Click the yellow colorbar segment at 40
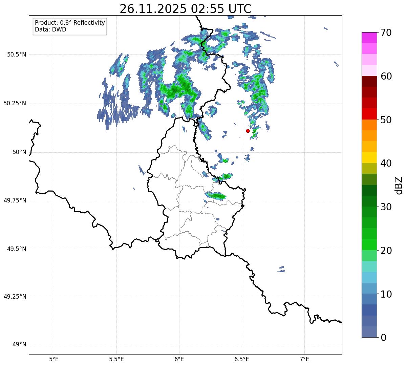 [x=369, y=157]
